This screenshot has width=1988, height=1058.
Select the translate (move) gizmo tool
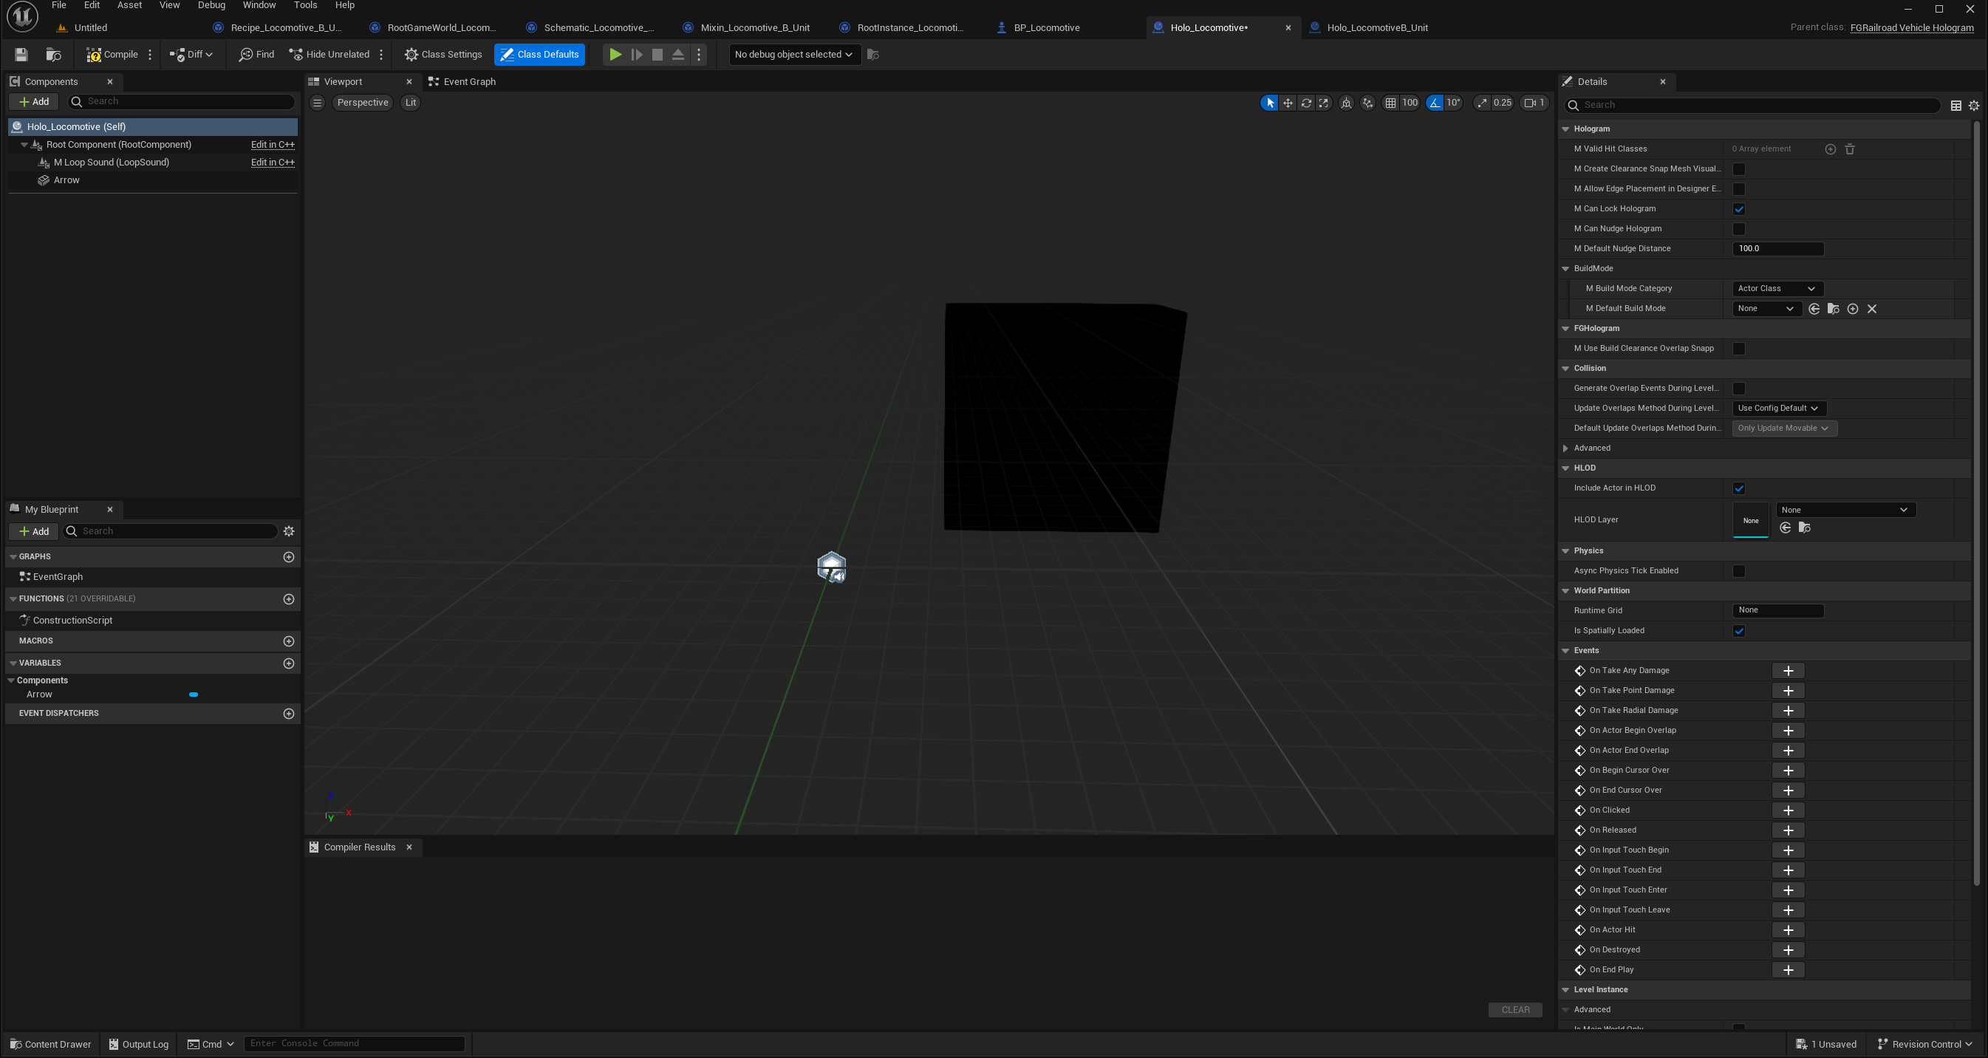pyautogui.click(x=1287, y=103)
